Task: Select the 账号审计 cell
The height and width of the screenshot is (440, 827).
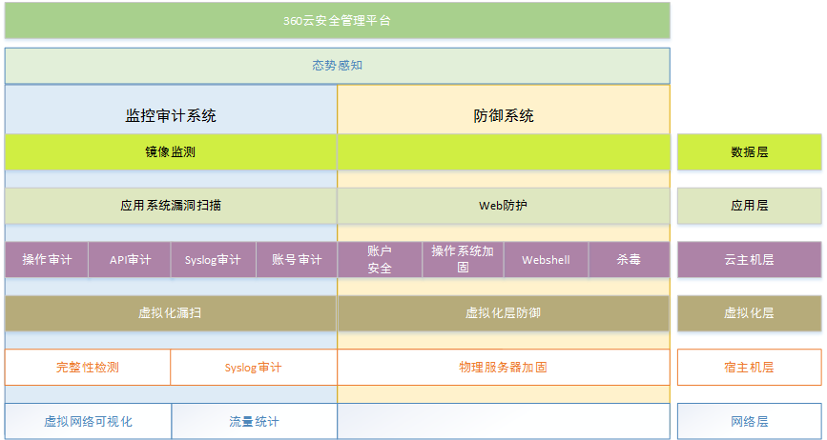Action: click(297, 259)
